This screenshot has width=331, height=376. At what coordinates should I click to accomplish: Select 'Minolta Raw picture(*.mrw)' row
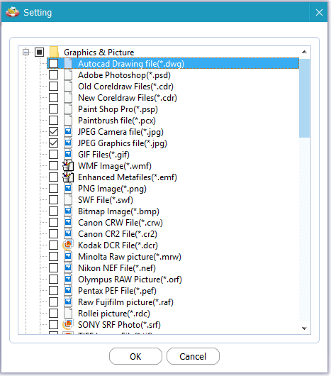point(130,256)
